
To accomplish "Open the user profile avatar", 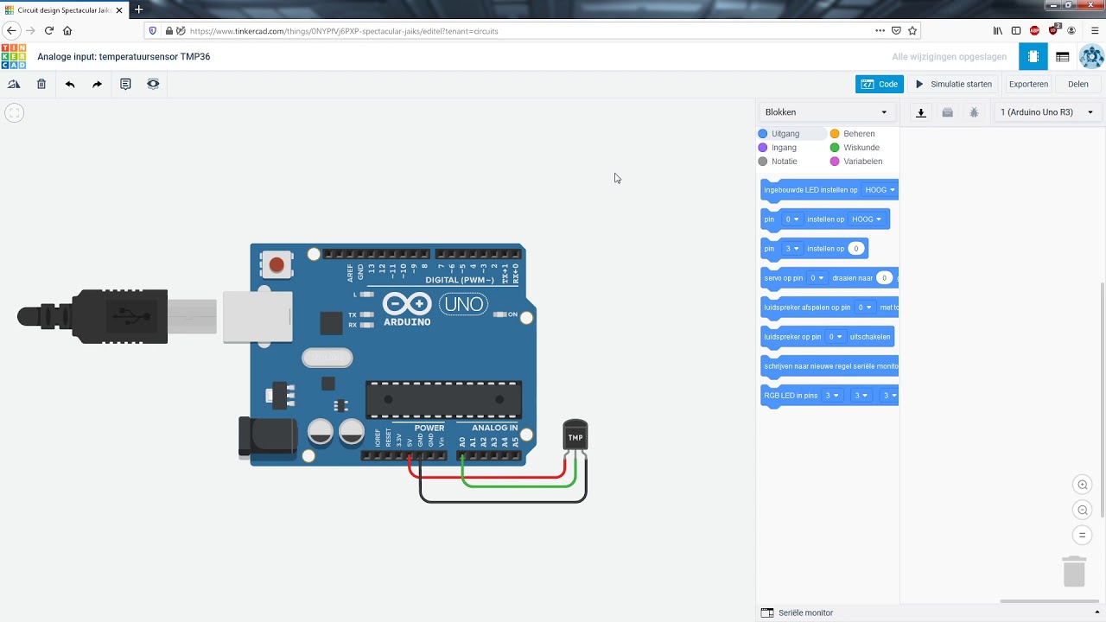I will 1091,57.
